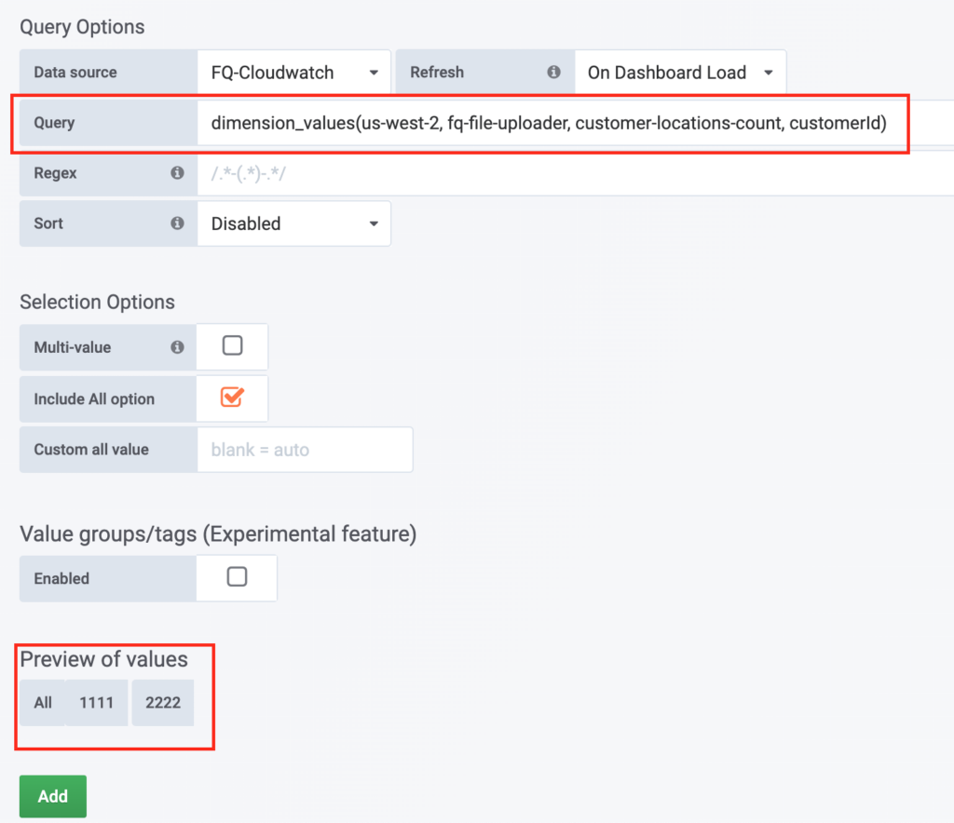Click the Query Options heading
Screen dimensions: 954x823
(82, 27)
